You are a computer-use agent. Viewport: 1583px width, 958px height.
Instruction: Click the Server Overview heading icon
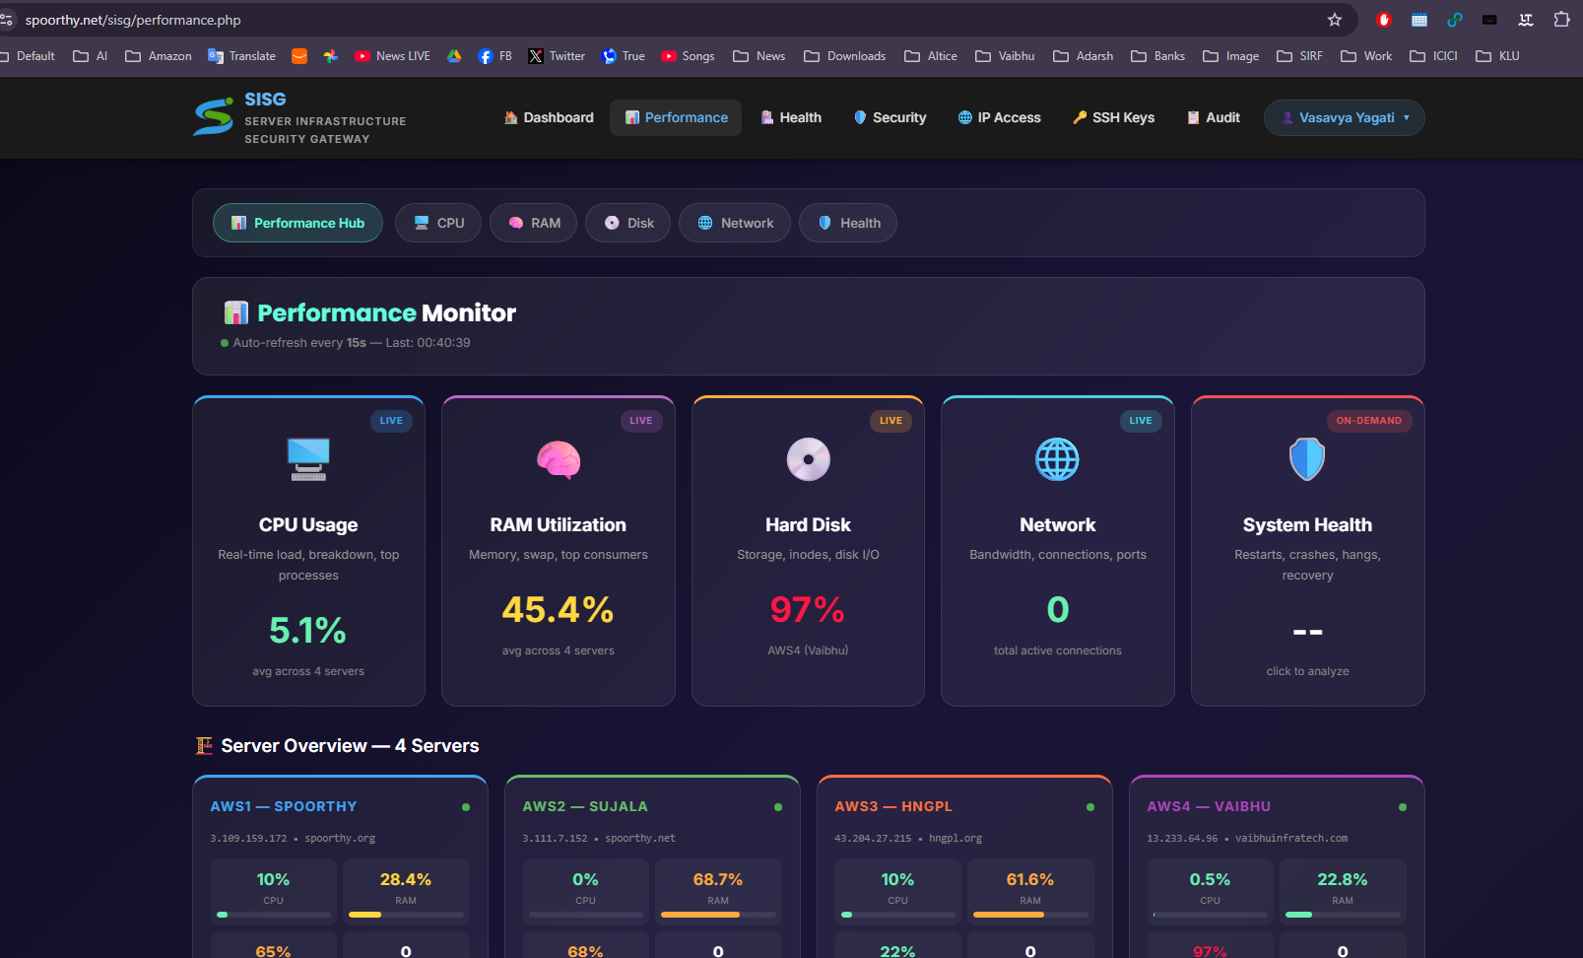(x=204, y=746)
